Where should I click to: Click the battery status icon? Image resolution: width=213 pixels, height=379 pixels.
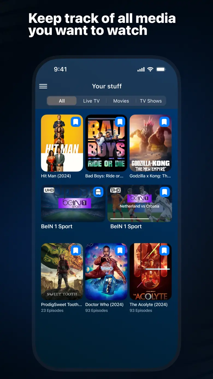[x=161, y=69]
